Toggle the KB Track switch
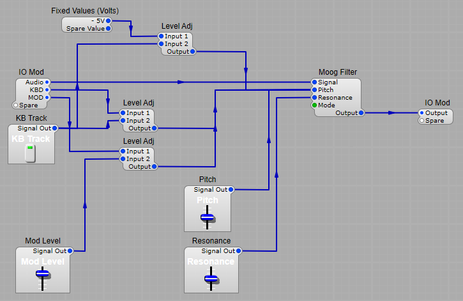The height and width of the screenshot is (301, 463). point(29,153)
